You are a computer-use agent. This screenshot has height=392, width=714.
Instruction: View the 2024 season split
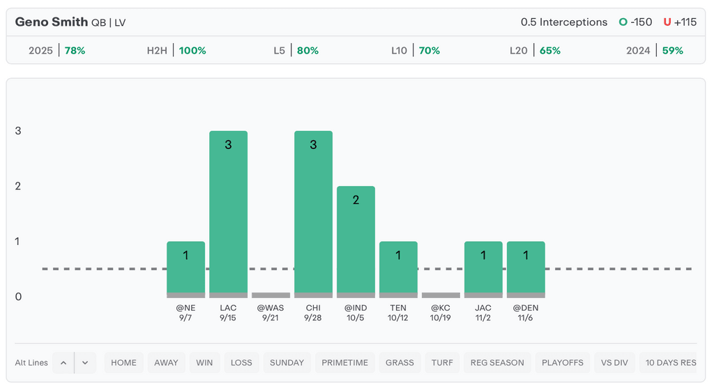pyautogui.click(x=654, y=51)
